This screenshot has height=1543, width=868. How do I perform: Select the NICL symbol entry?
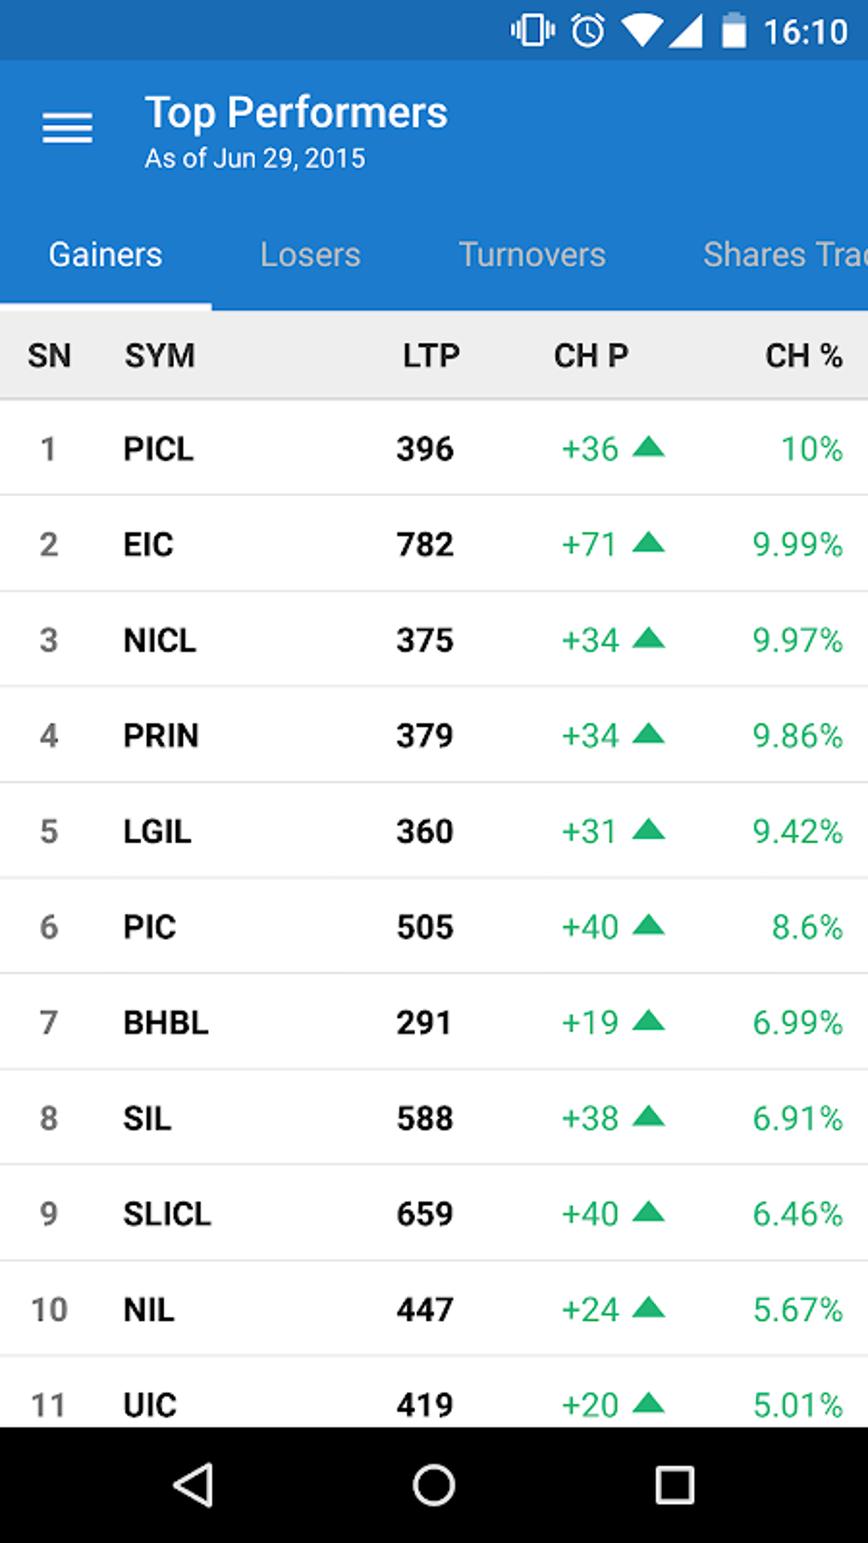tap(160, 640)
